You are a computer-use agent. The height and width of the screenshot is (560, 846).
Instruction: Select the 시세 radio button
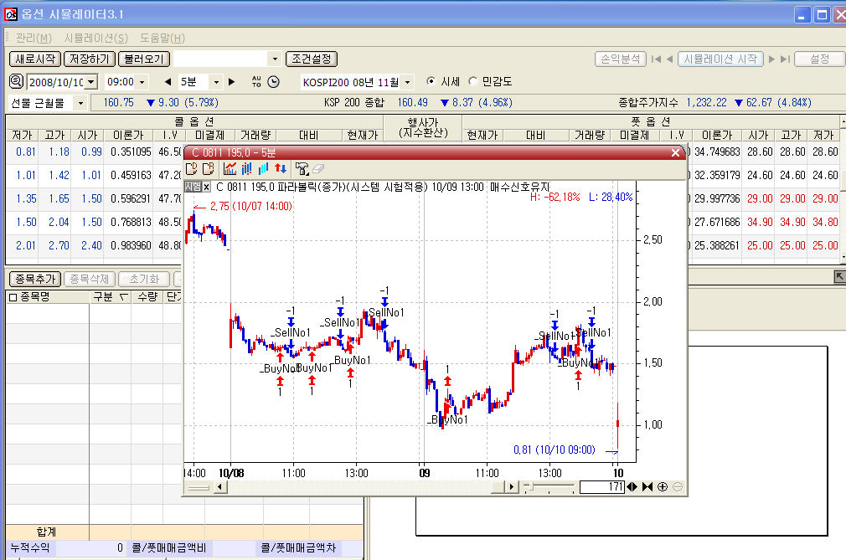click(x=431, y=81)
